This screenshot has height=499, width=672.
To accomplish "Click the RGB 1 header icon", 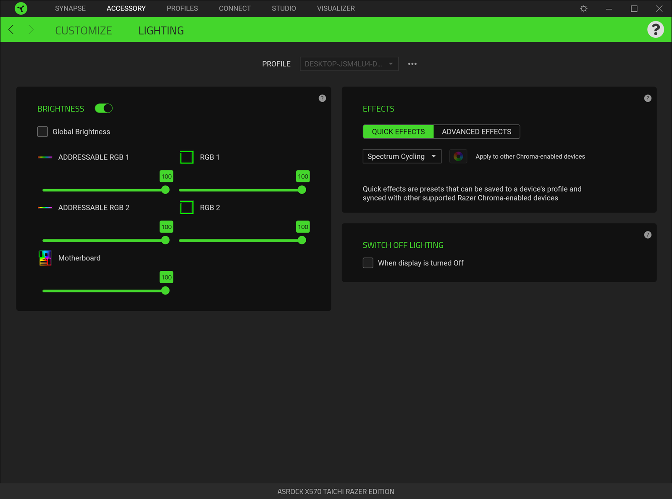I will pos(187,157).
